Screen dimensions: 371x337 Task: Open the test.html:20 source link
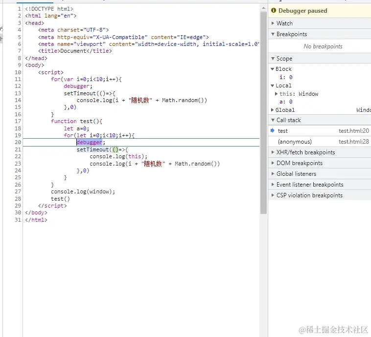(354, 131)
